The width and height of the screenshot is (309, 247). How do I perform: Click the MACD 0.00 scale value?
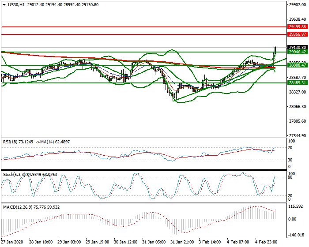(292, 219)
